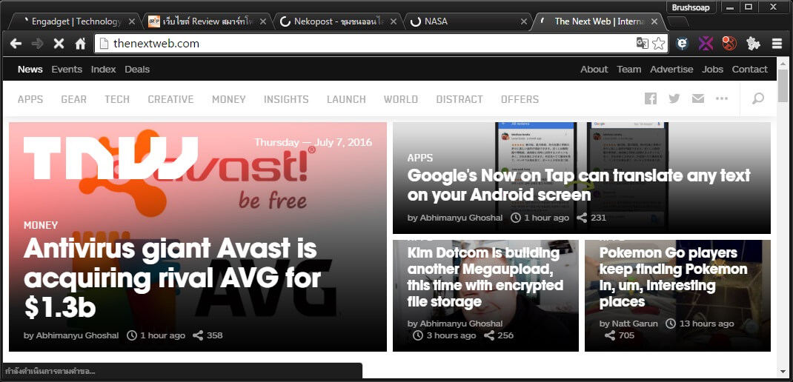
Task: Stop page loading with X button
Action: 59,44
